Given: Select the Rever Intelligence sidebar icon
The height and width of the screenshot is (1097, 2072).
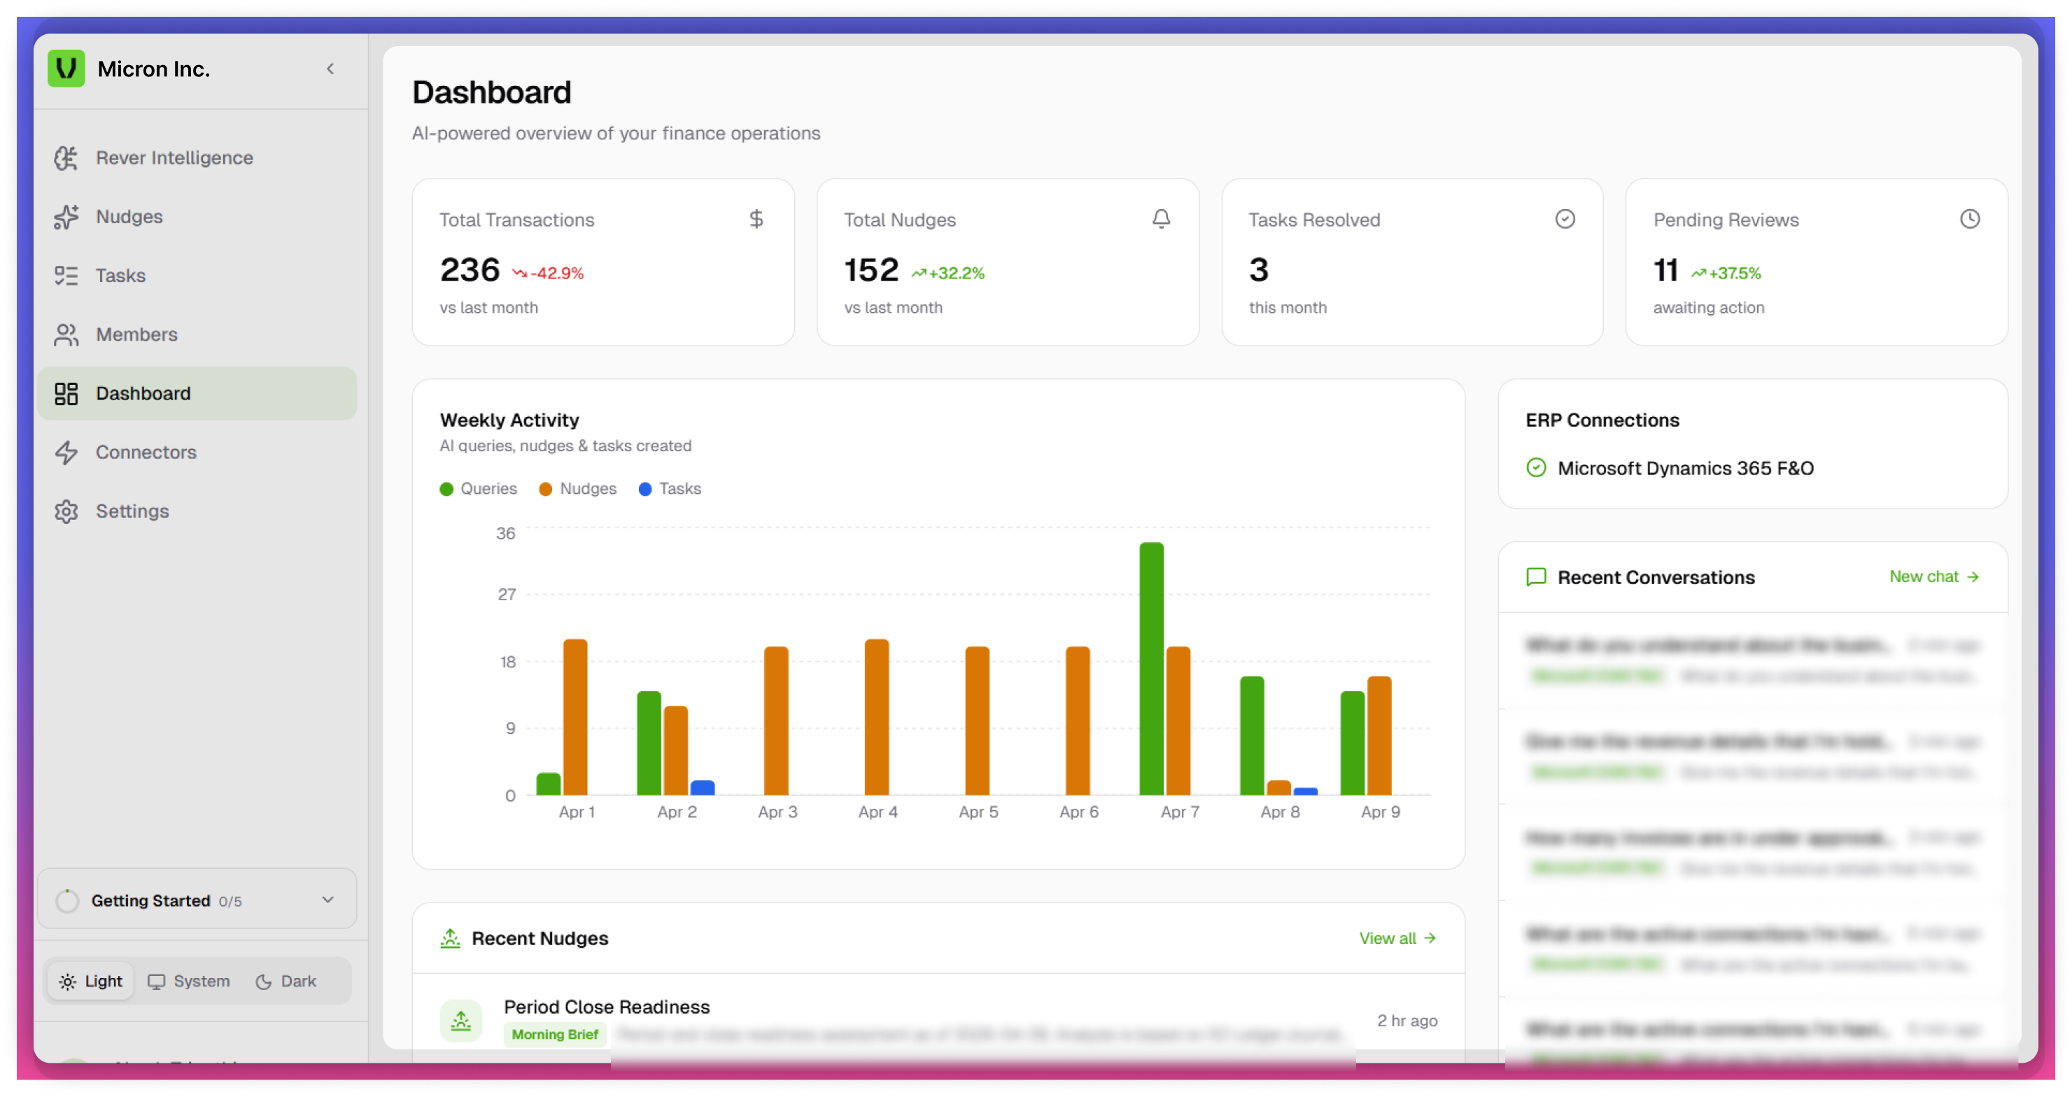Looking at the screenshot, I should click(68, 157).
